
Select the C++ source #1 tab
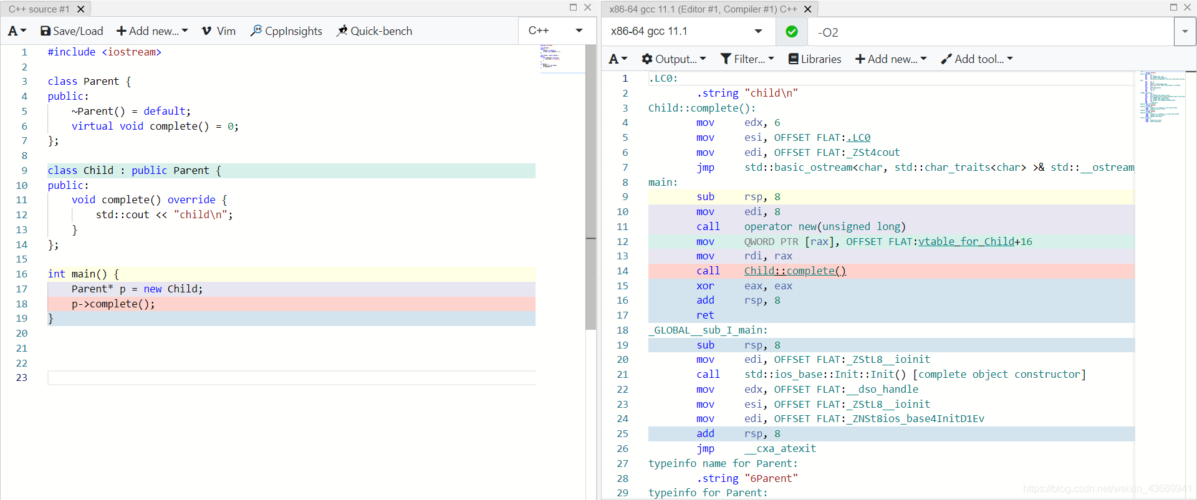(39, 9)
